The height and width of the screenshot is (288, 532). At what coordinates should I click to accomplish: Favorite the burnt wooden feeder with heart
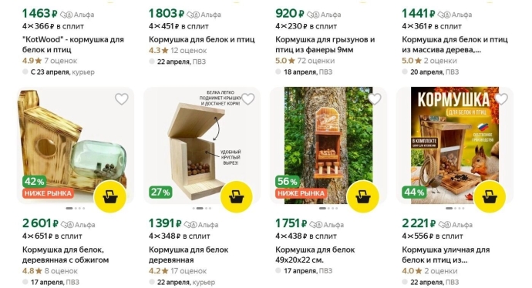(x=122, y=99)
